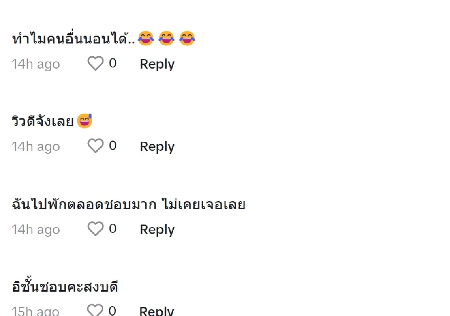The height and width of the screenshot is (316, 450).
Task: Click the like count beside the third comment's heart
Action: pyautogui.click(x=113, y=229)
